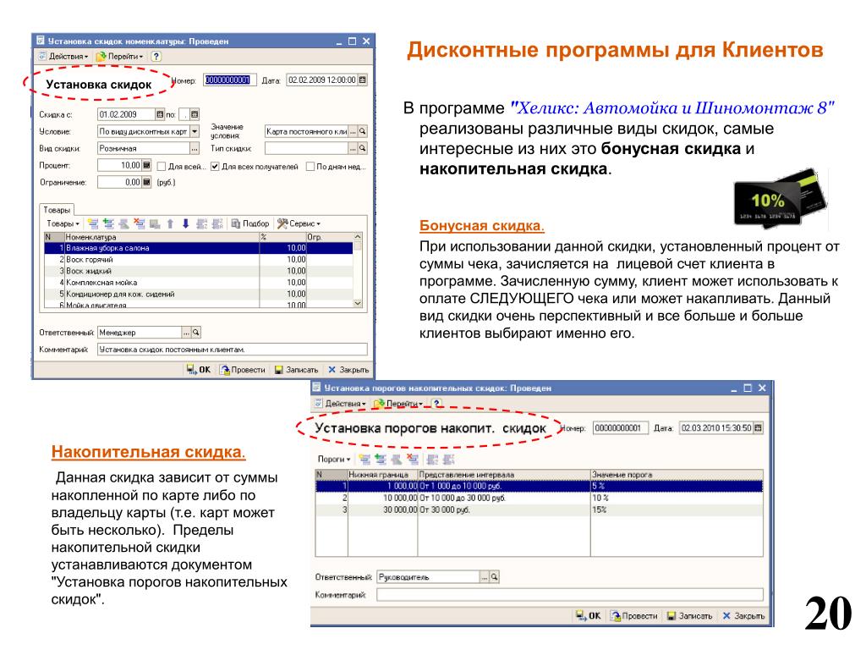Click magnifier next to Тип скидки
This screenshot has height=650, width=866.
[362, 148]
